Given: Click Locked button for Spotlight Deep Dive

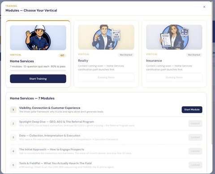Looking at the screenshot, I should 195,123.
